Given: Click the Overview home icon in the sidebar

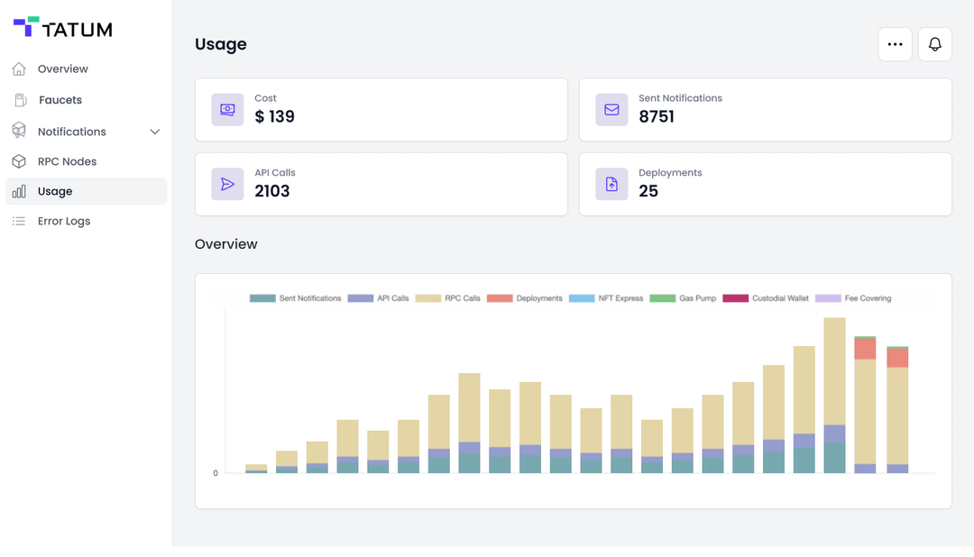Looking at the screenshot, I should point(18,68).
